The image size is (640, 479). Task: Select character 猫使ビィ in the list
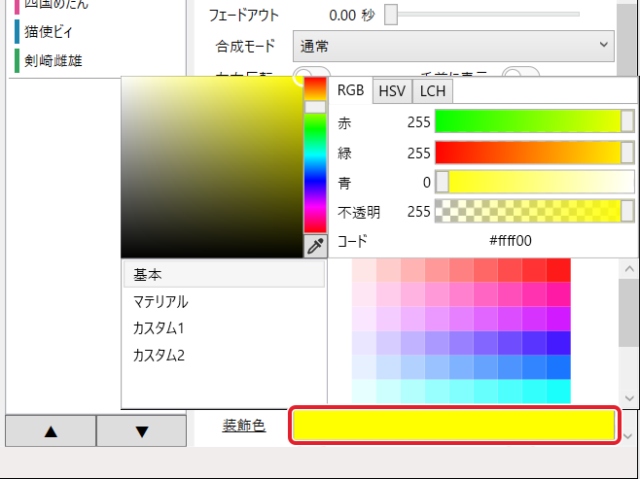[49, 32]
